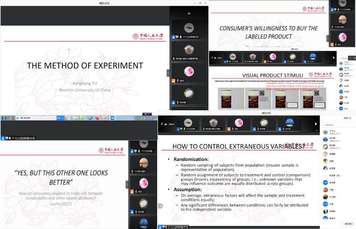Click the Firefox icon in shared taskbar
This screenshot has height=229, width=356.
[97, 118]
